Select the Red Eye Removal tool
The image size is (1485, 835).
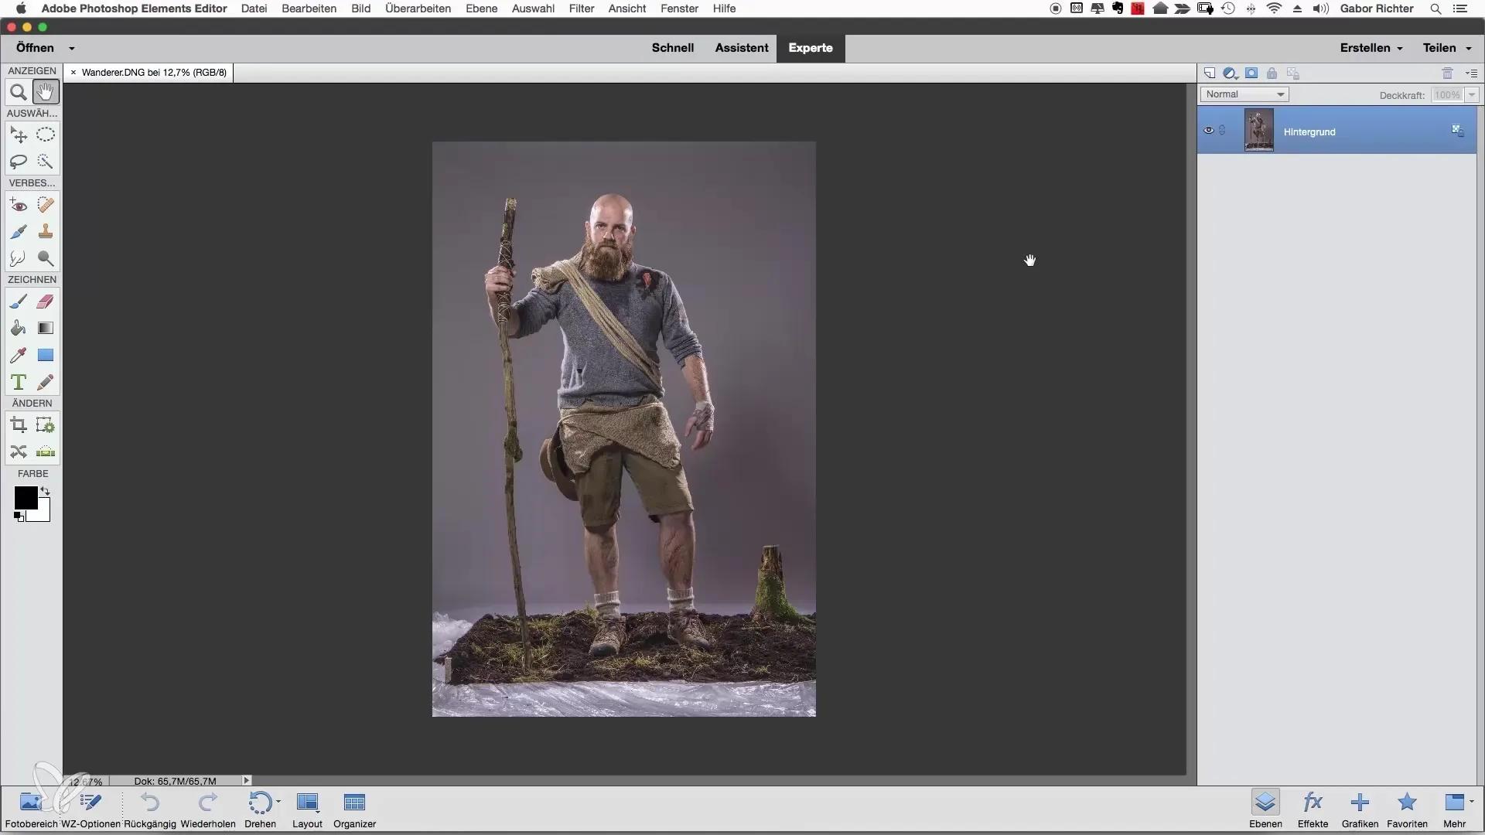tap(19, 205)
